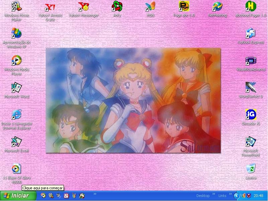This screenshot has width=268, height=201.
Task: Click the Desktop toolbar label
Action: coord(203,196)
